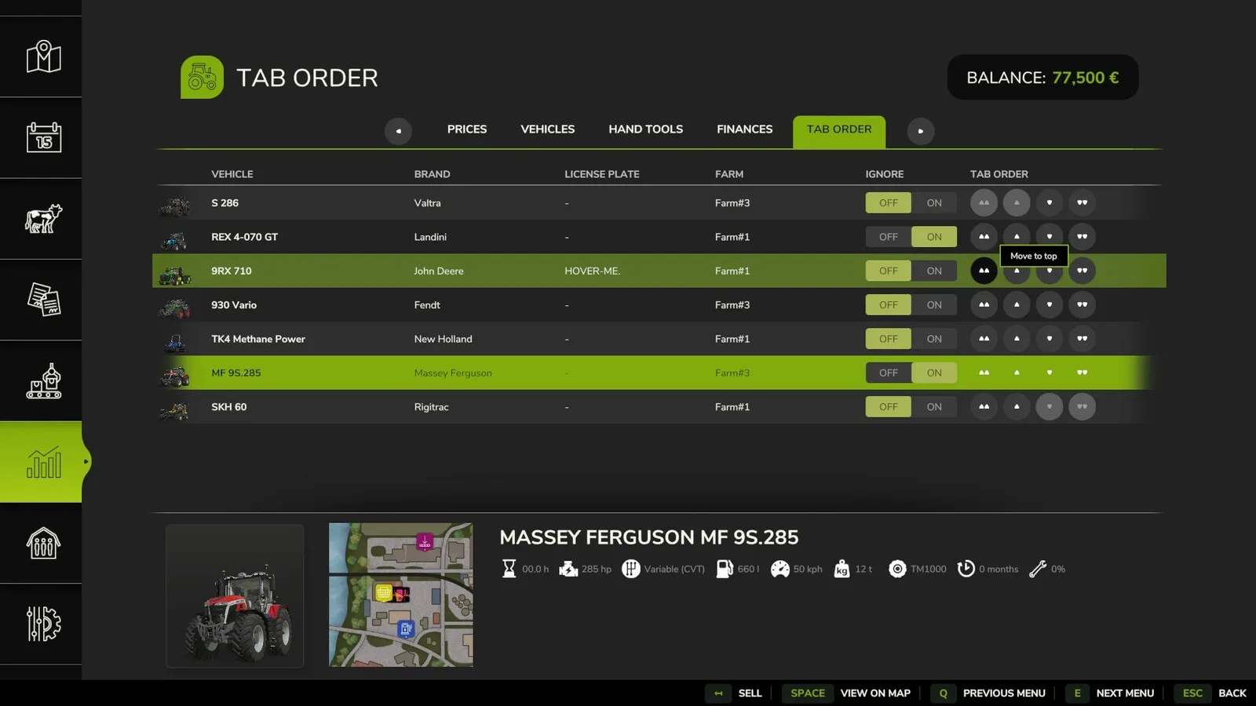Go to previous tab page arrow
This screenshot has height=706, width=1256.
pos(398,131)
